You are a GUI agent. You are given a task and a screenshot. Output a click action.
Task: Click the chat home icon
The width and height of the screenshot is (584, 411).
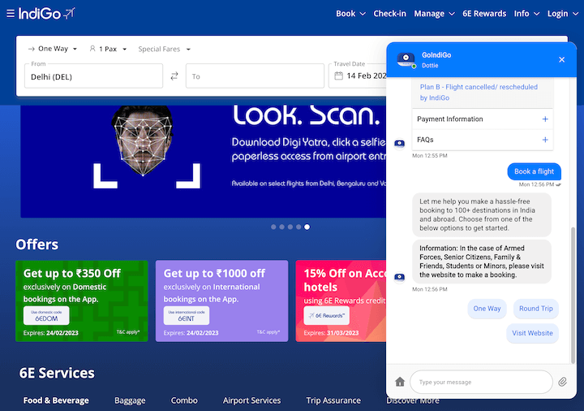click(400, 382)
